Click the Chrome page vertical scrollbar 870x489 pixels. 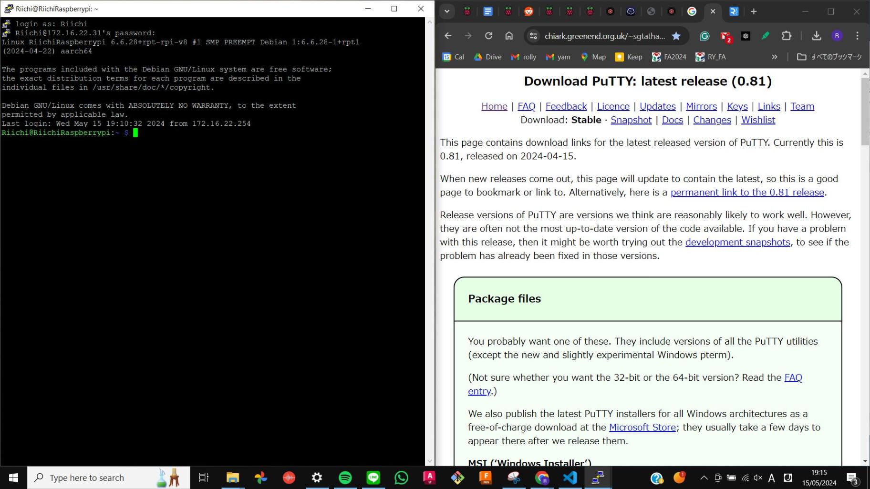[x=865, y=112]
